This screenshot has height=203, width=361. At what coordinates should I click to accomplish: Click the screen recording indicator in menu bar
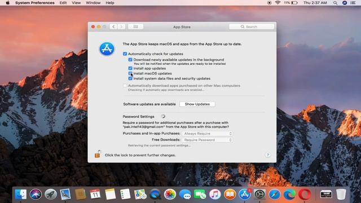point(269,3)
